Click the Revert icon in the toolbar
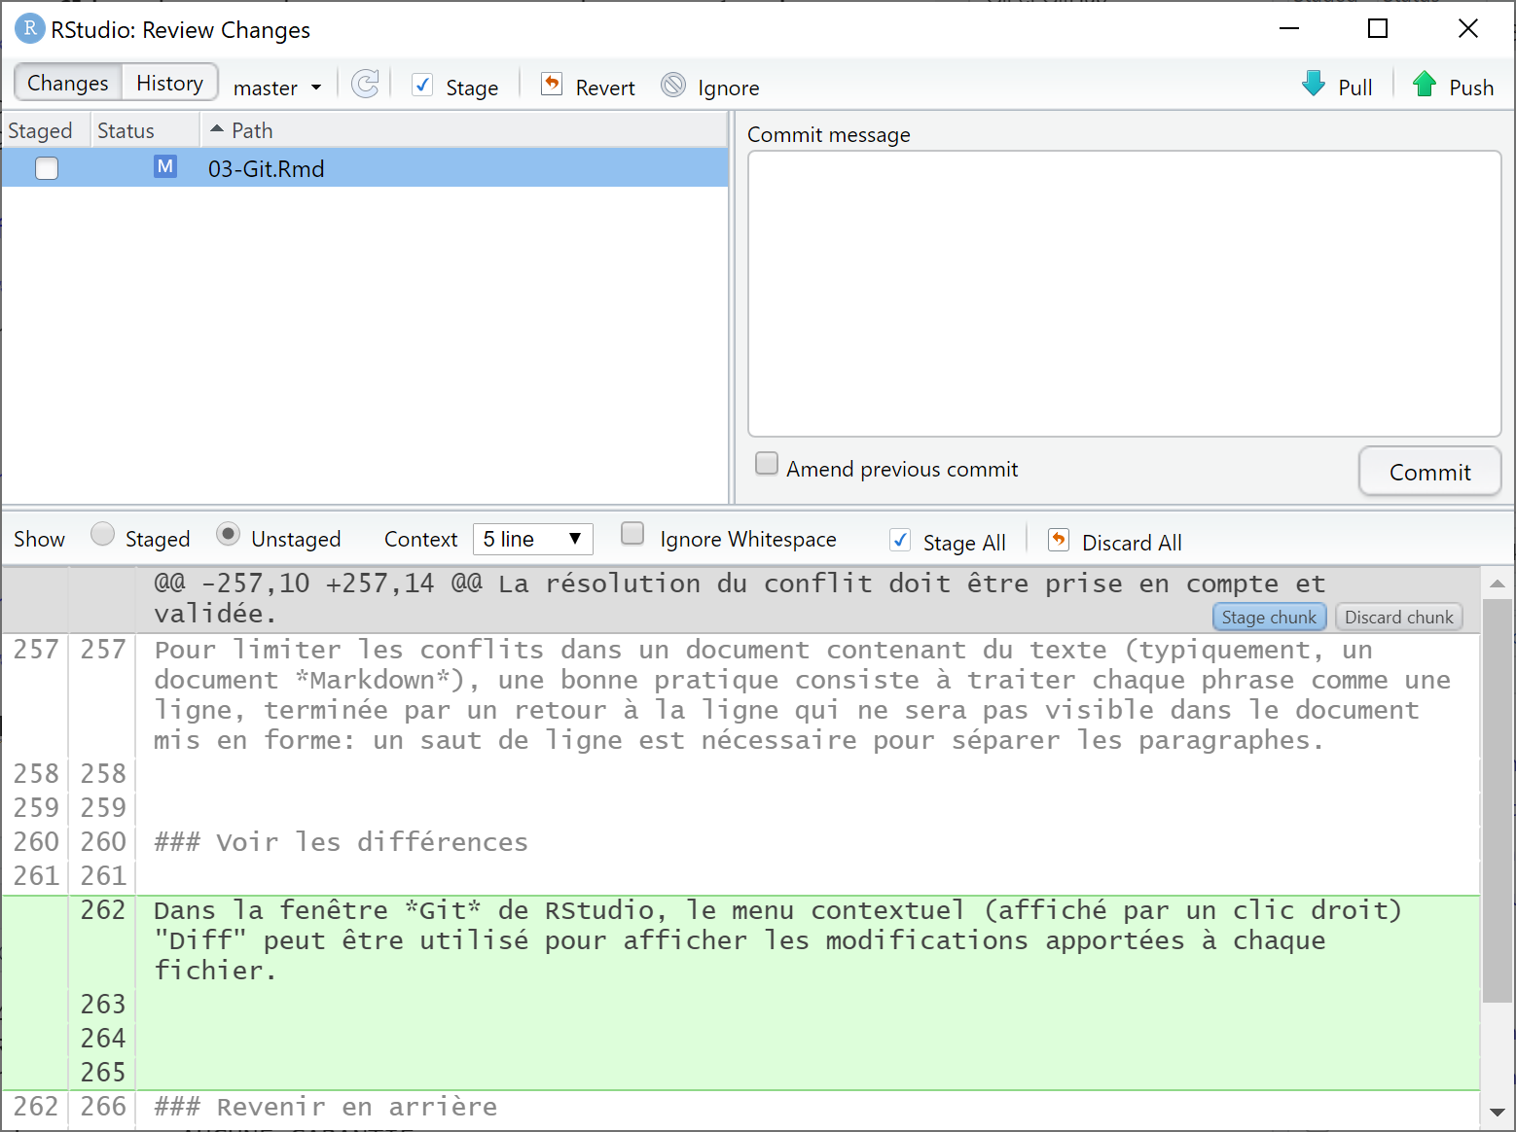This screenshot has height=1132, width=1516. pyautogui.click(x=552, y=85)
